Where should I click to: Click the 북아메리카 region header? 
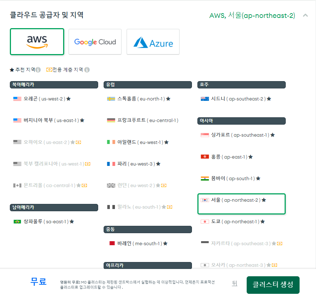54,84
